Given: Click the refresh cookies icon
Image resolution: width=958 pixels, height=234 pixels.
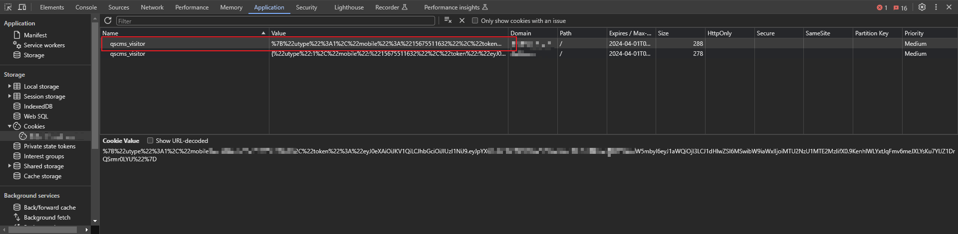Looking at the screenshot, I should tap(108, 20).
